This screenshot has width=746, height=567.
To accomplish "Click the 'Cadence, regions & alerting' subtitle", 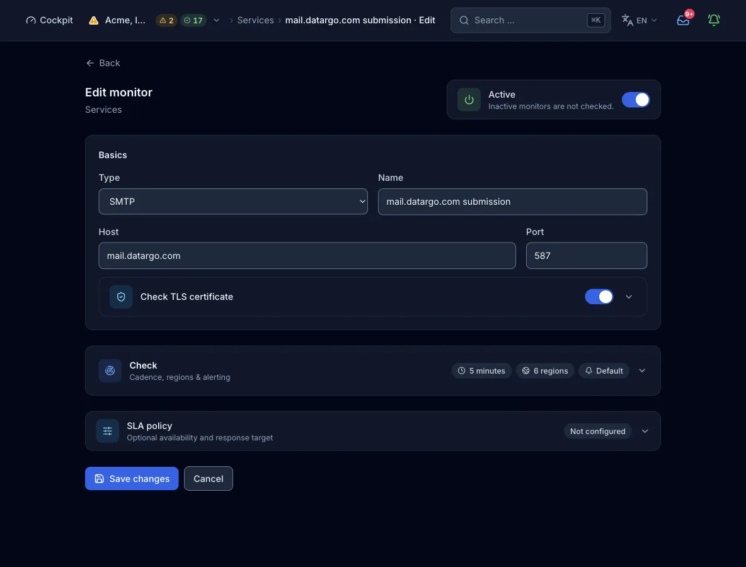I will [180, 377].
